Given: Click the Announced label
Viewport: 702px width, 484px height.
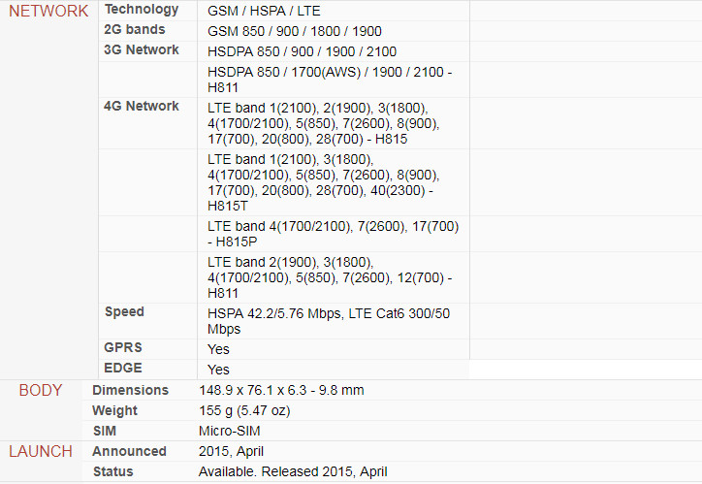Looking at the screenshot, I should click(129, 451).
